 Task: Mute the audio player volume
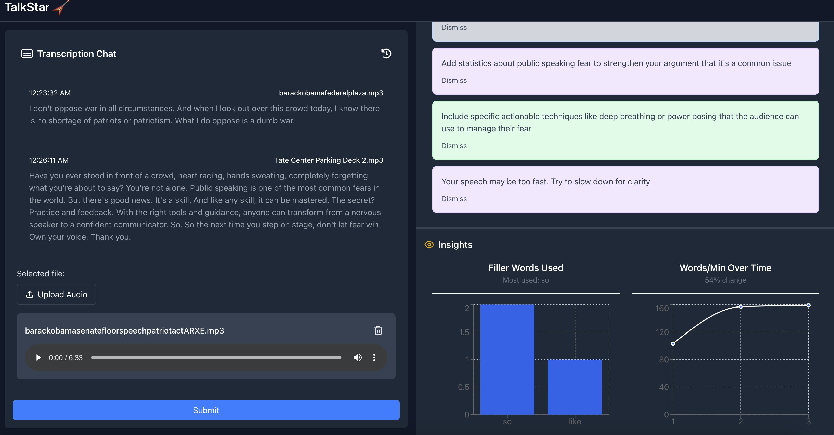357,357
